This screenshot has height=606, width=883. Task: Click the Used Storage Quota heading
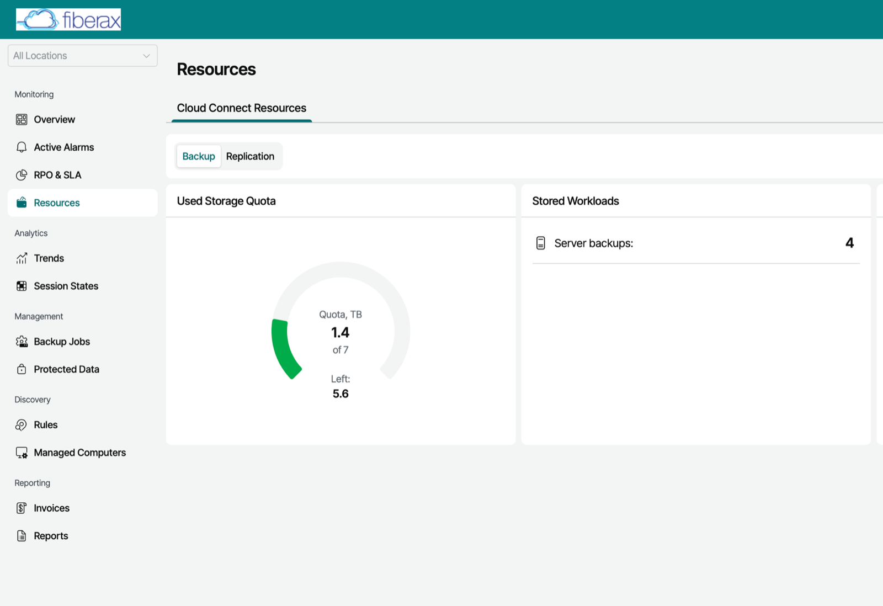(x=226, y=201)
